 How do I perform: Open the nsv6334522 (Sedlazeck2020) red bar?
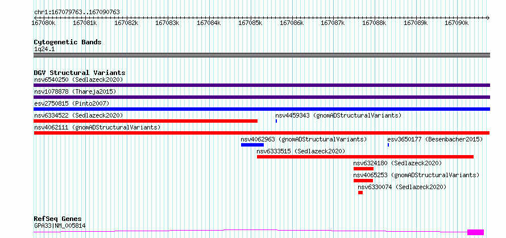[x=146, y=121]
